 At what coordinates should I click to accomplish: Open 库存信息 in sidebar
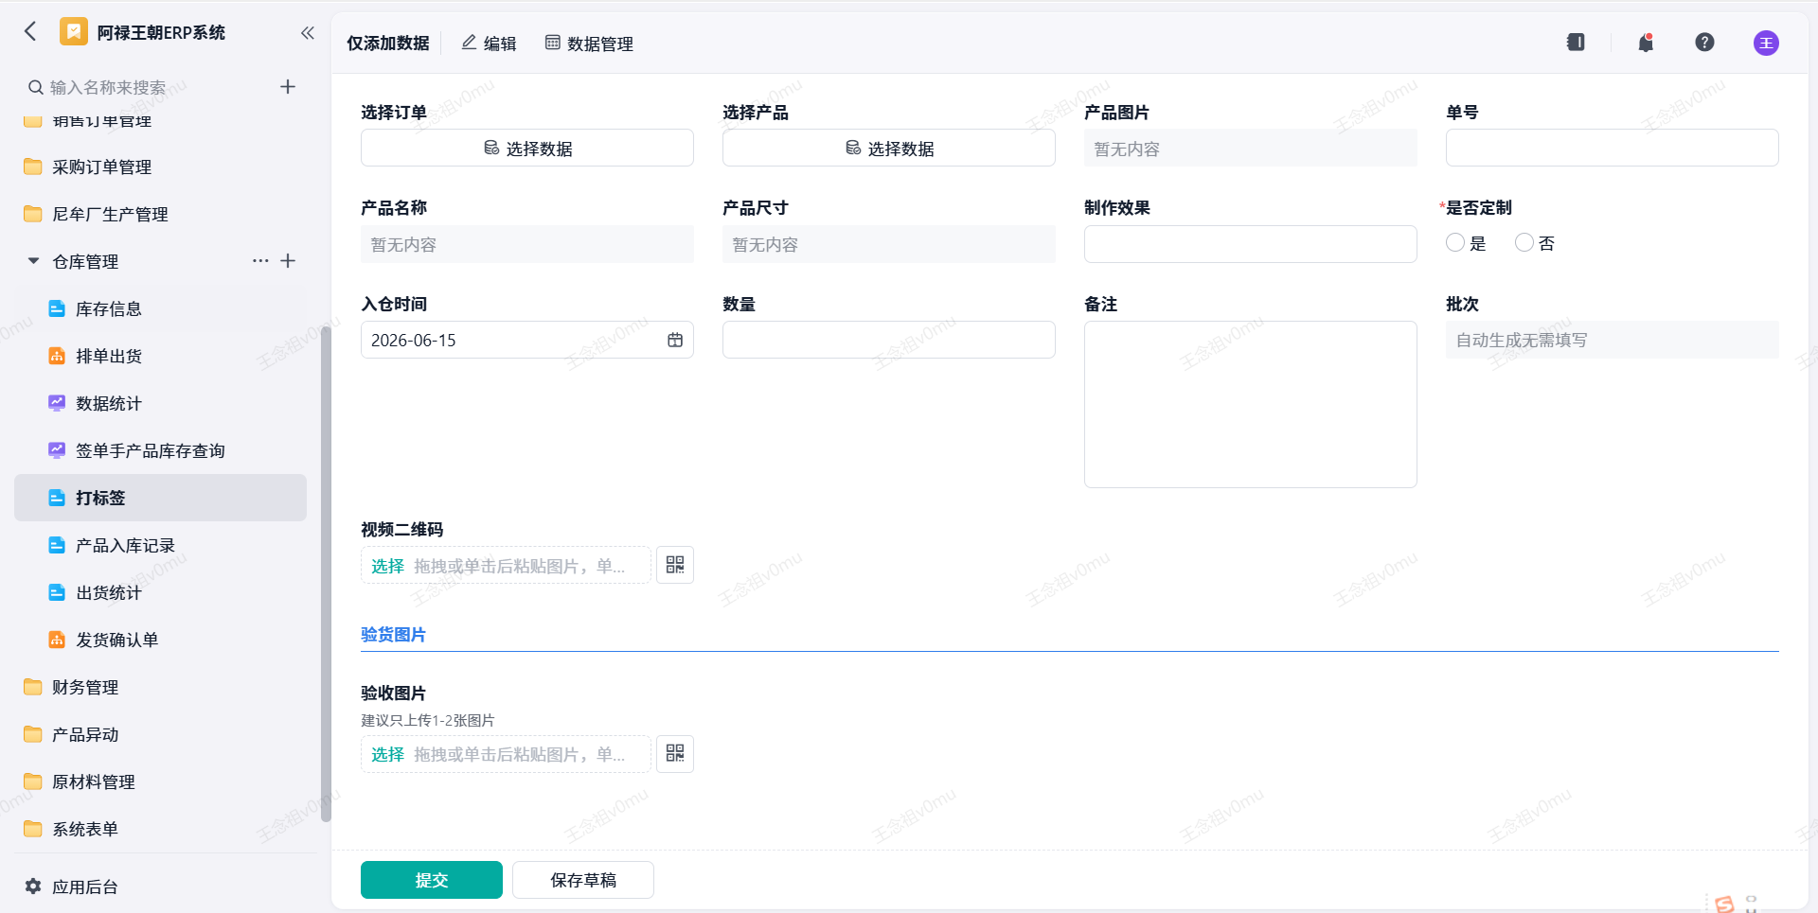coord(160,308)
